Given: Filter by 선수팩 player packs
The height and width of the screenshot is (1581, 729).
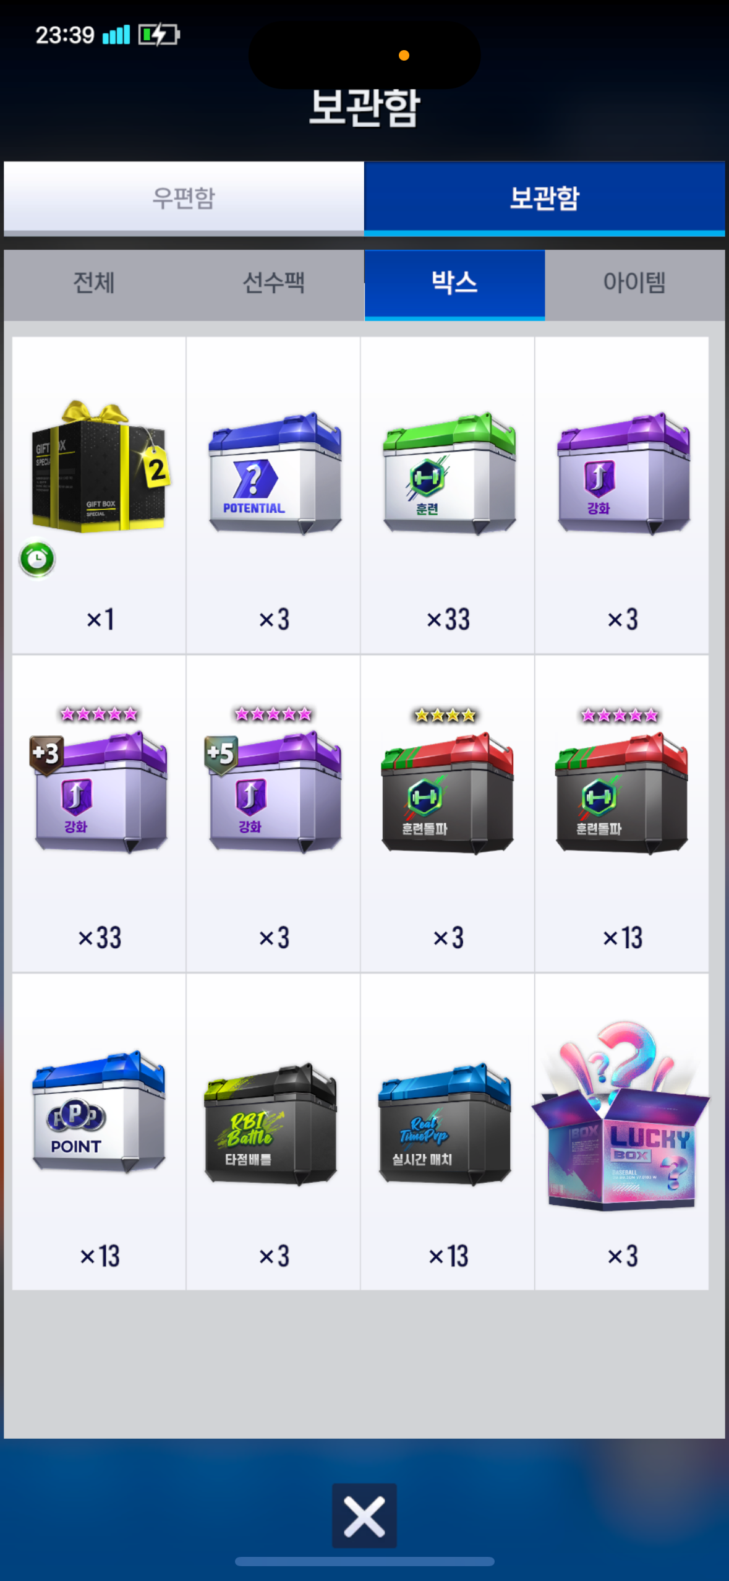Looking at the screenshot, I should point(274,283).
